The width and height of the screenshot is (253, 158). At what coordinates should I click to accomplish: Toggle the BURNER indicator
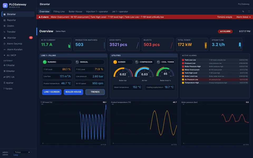tap(123, 62)
